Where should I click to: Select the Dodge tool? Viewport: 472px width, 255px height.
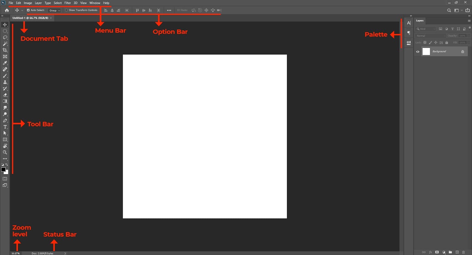pos(5,114)
